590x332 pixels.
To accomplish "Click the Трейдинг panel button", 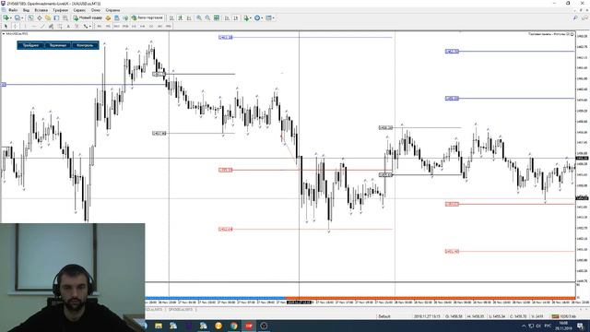I will [x=30, y=45].
